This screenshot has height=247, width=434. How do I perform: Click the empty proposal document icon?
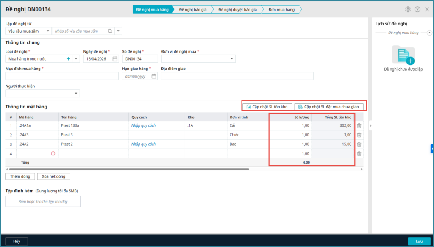tap(403, 55)
